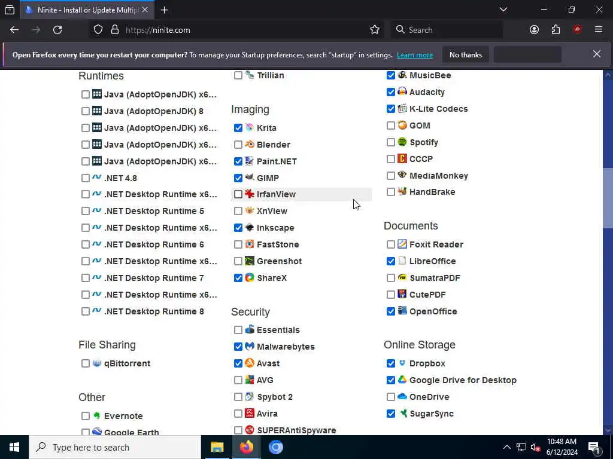Enable the Spotify checkbox
Image resolution: width=613 pixels, height=459 pixels.
pos(390,142)
